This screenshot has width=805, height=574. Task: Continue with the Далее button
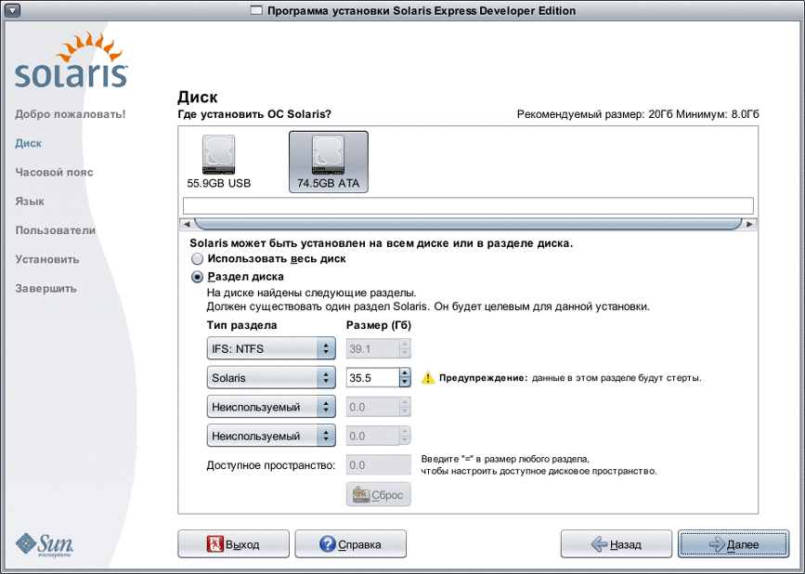pyautogui.click(x=734, y=544)
